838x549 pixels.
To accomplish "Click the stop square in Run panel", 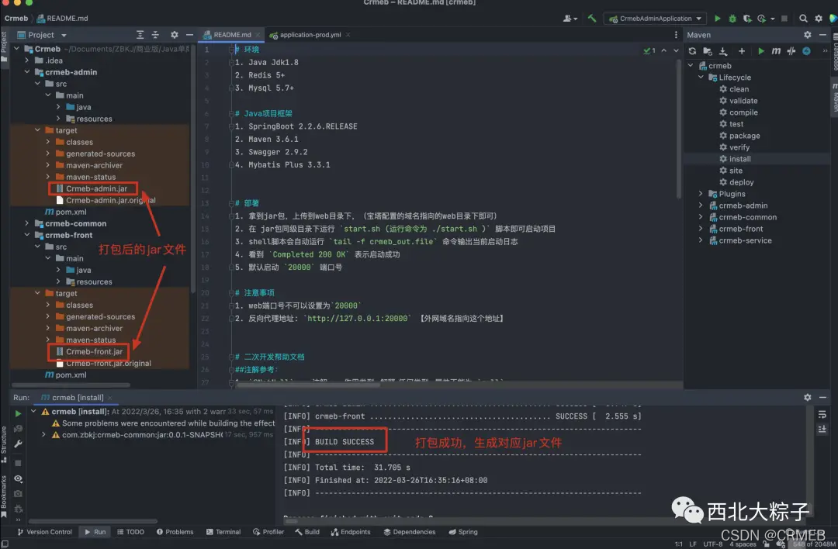I will point(18,463).
